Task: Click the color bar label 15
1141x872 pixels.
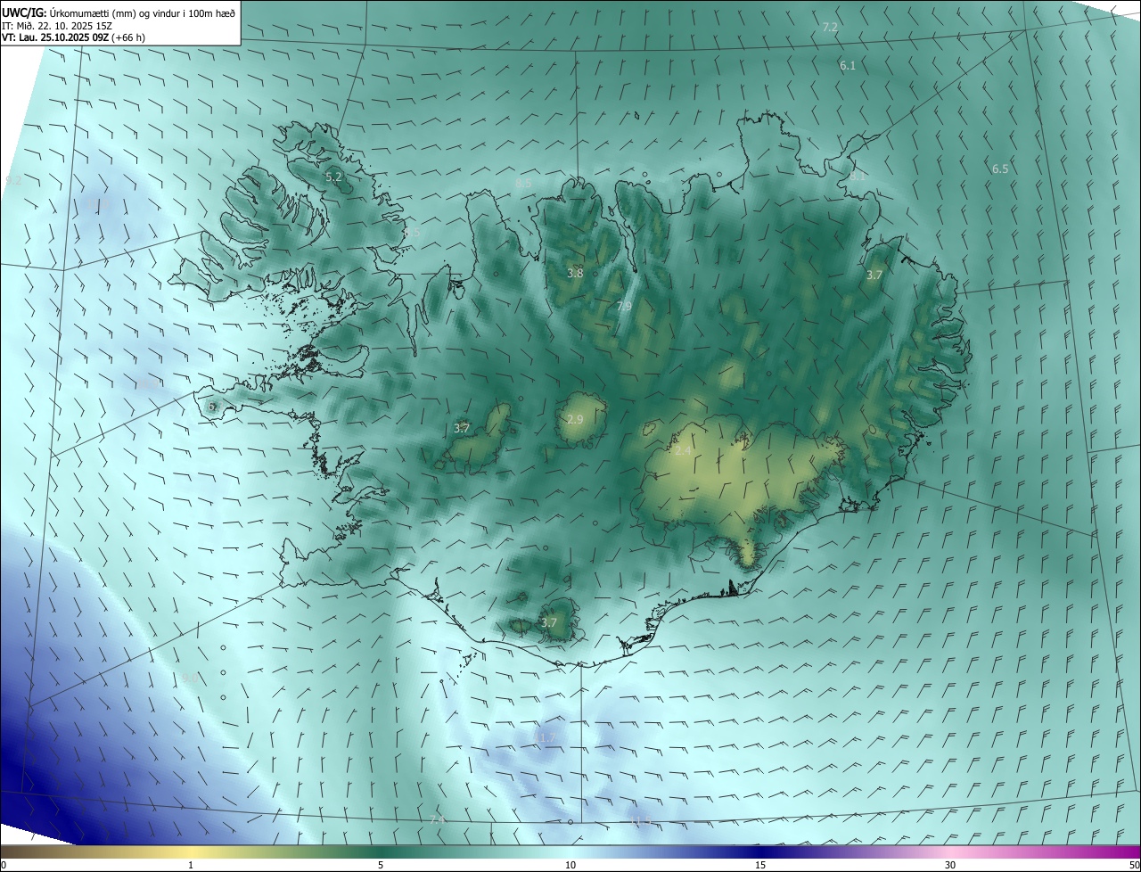Action: tap(760, 866)
